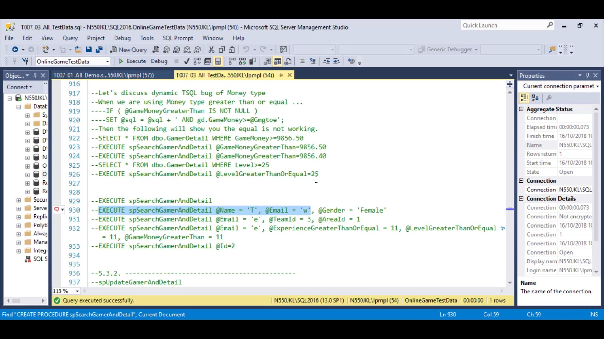Switch to the T007_01_All_Demo tab

point(103,75)
